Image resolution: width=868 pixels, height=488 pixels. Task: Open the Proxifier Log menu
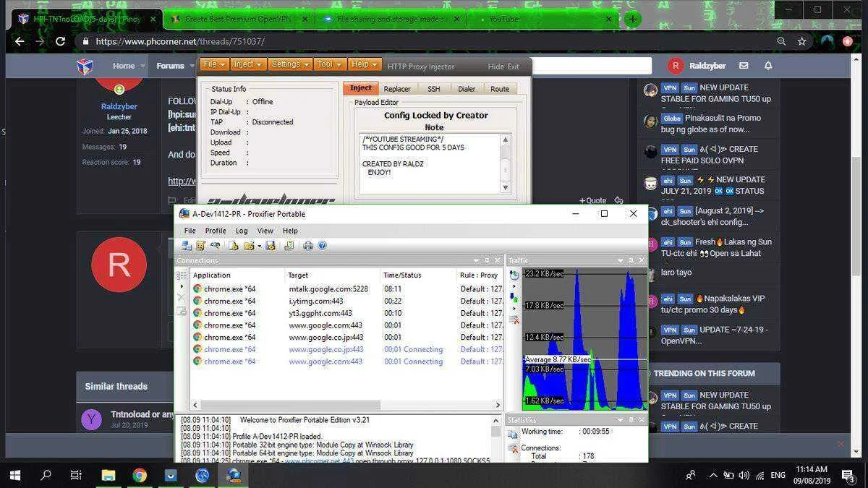pyautogui.click(x=242, y=231)
